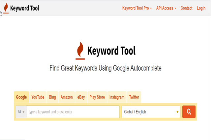Image resolution: width=211 pixels, height=140 pixels.
Task: Click the large flame logo above the tagline
Action: [79, 51]
